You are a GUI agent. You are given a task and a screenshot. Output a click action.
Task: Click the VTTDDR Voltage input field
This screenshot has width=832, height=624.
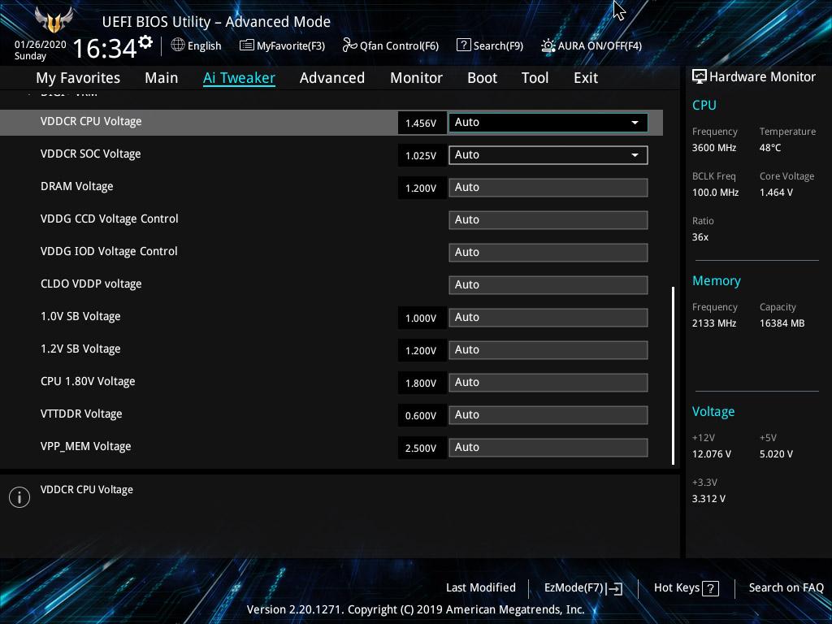tap(548, 415)
